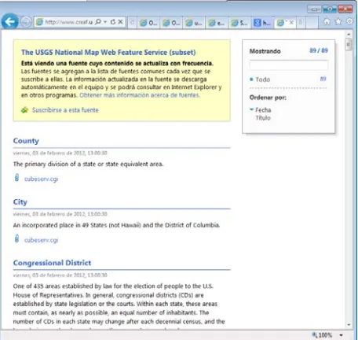The image size is (358, 340).
Task: Switch to the first 'O...' tab
Action: coord(148,23)
